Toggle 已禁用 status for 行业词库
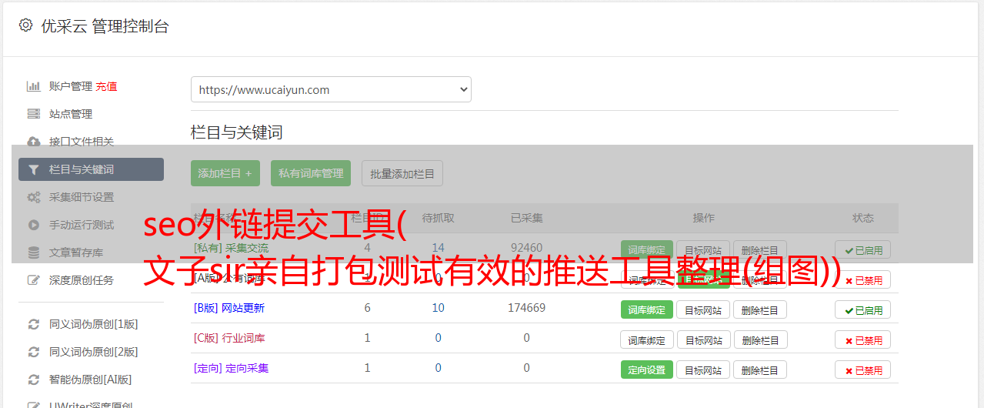The height and width of the screenshot is (408, 984). [x=863, y=340]
